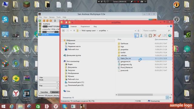Image resolution: width=194 pixels, height=109 pixels.
Task: Click the preview pane icon in explorer toolbar
Action: coord(137,35)
